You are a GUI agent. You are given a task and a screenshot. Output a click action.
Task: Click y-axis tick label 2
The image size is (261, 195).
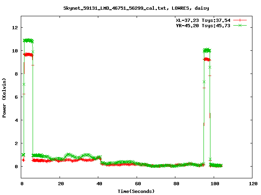(16, 143)
